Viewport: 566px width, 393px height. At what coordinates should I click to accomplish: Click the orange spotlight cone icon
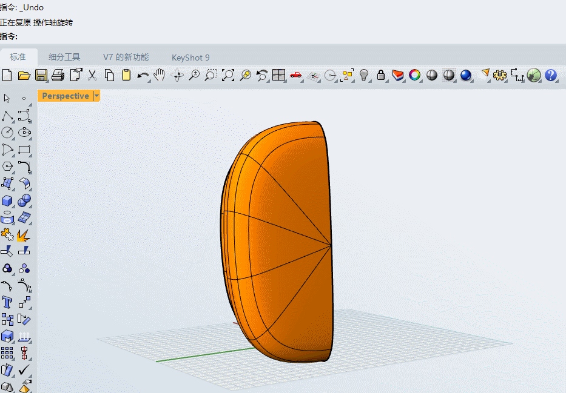[x=485, y=73]
